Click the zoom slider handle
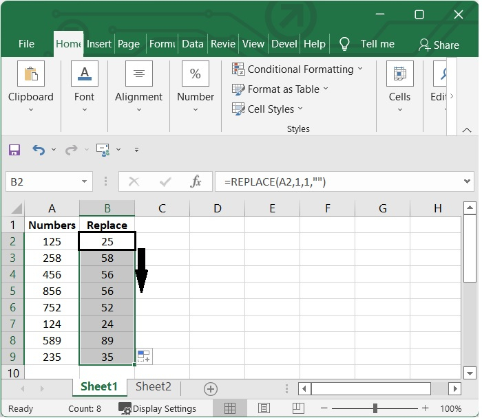The width and height of the screenshot is (482, 420). pyautogui.click(x=375, y=408)
